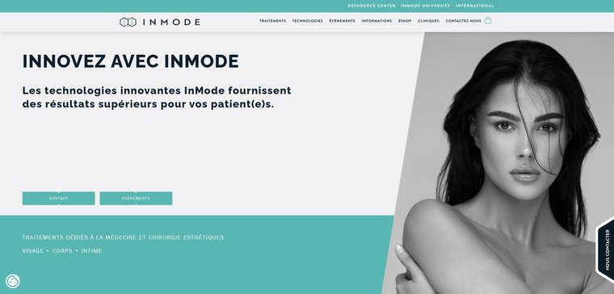
Task: Select the Corps treatment link
Action: (x=62, y=251)
